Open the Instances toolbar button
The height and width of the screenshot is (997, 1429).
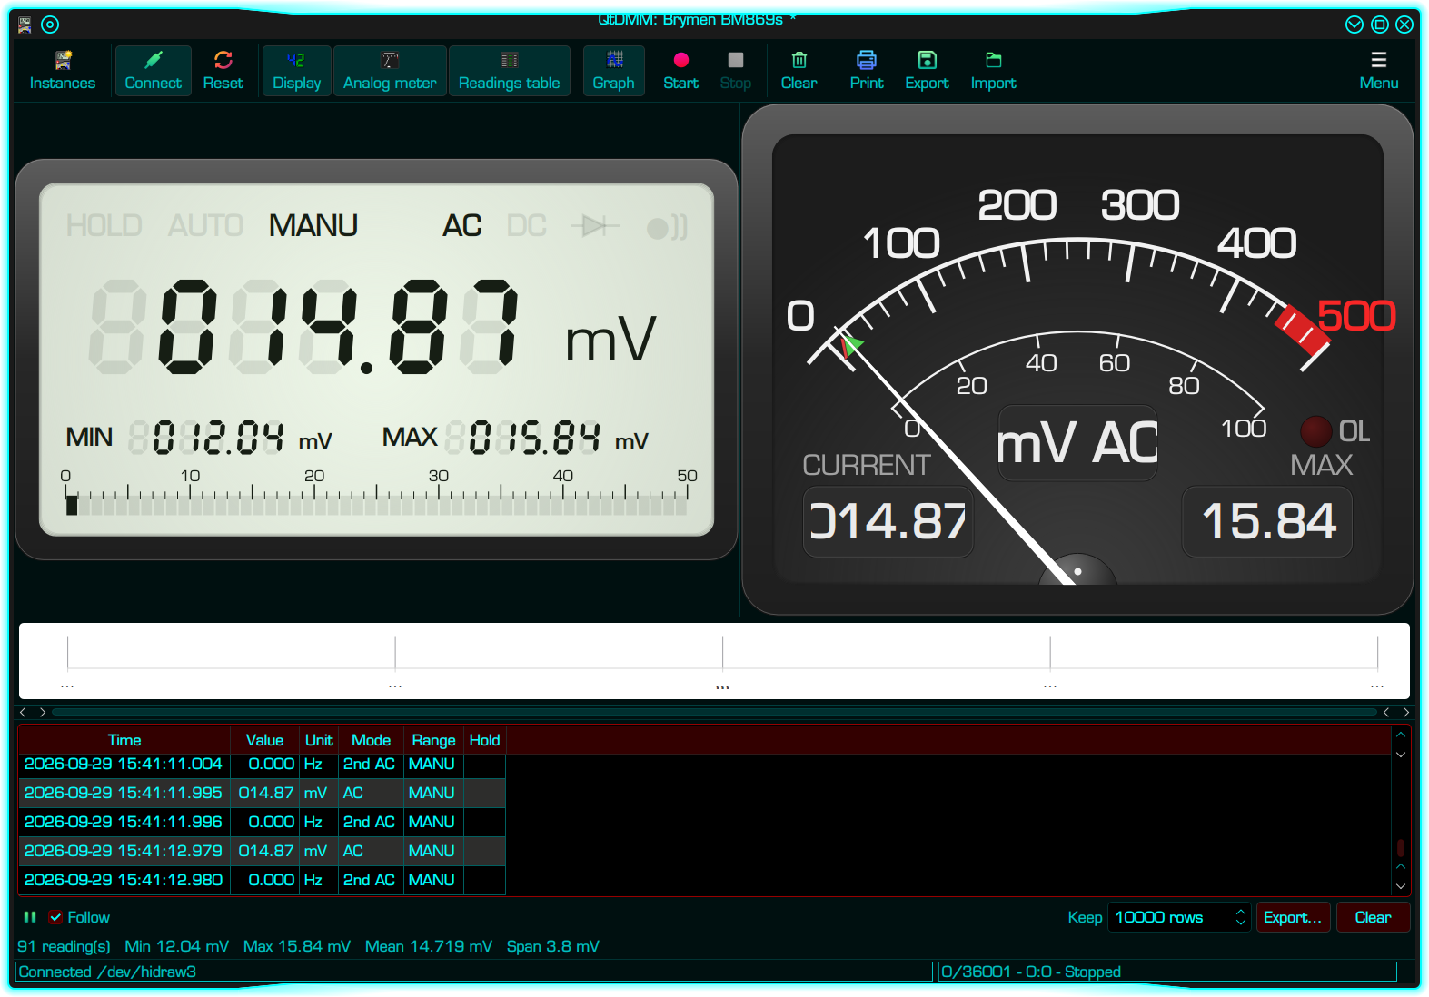pos(62,71)
